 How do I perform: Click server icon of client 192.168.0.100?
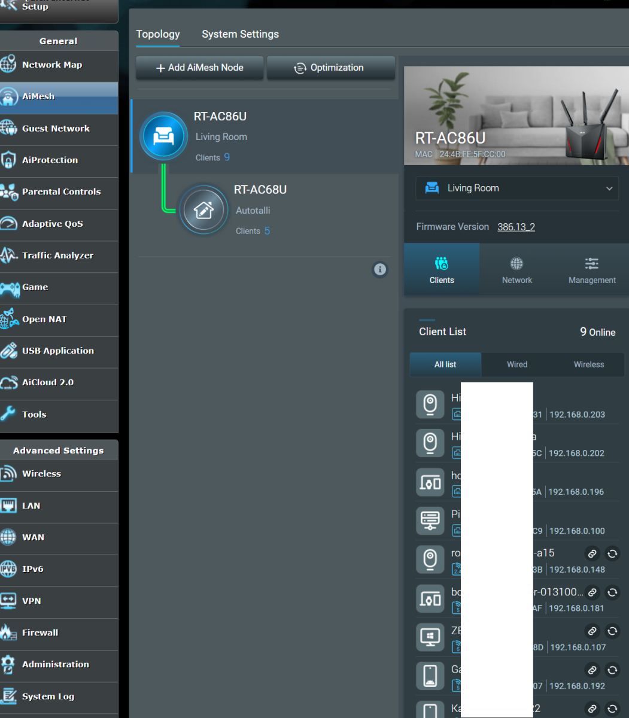430,521
